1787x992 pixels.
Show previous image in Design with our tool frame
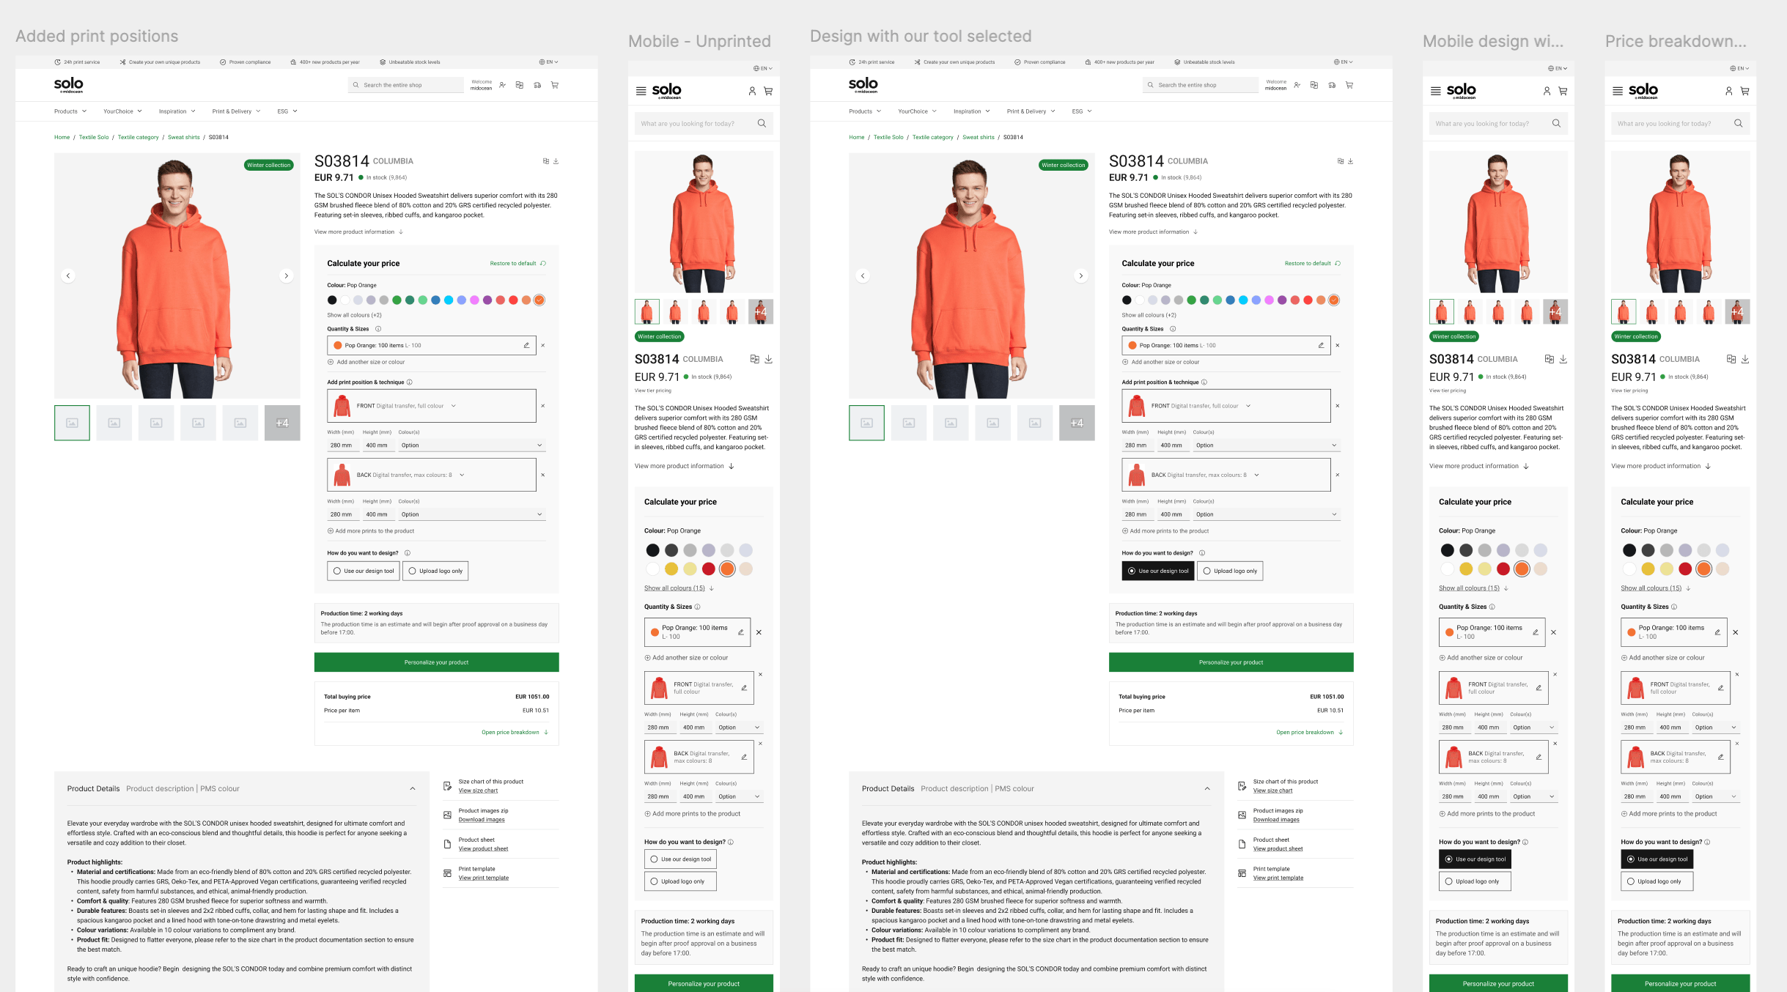[x=863, y=275]
